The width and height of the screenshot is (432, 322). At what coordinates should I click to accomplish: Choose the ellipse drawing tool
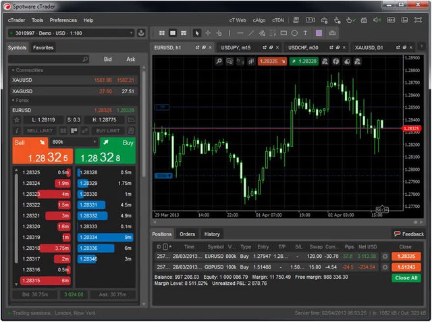click(294, 32)
